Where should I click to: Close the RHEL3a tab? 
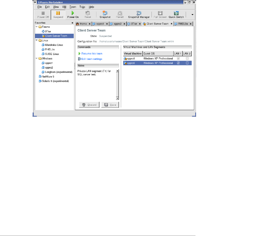click(191, 24)
